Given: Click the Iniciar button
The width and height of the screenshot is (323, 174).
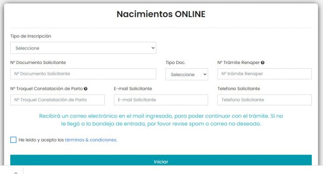Looking at the screenshot, I should coord(161,160).
